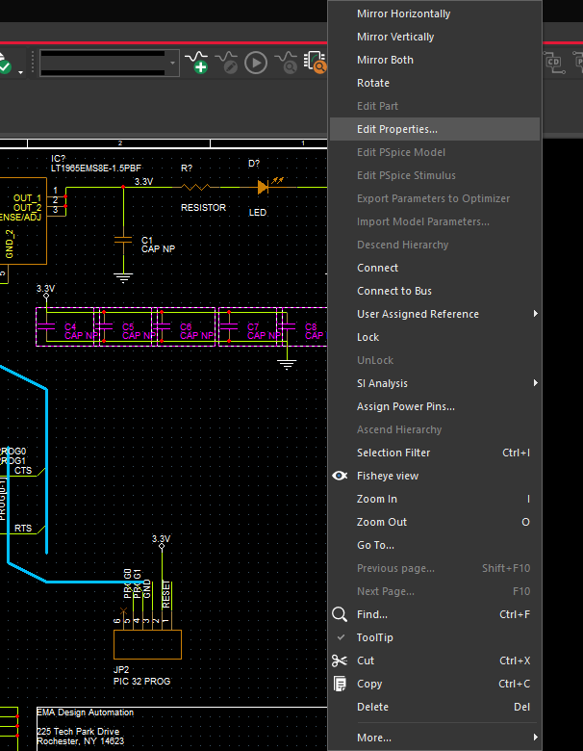
Task: Select the C6 CAP NP capacitor
Action: click(x=186, y=326)
